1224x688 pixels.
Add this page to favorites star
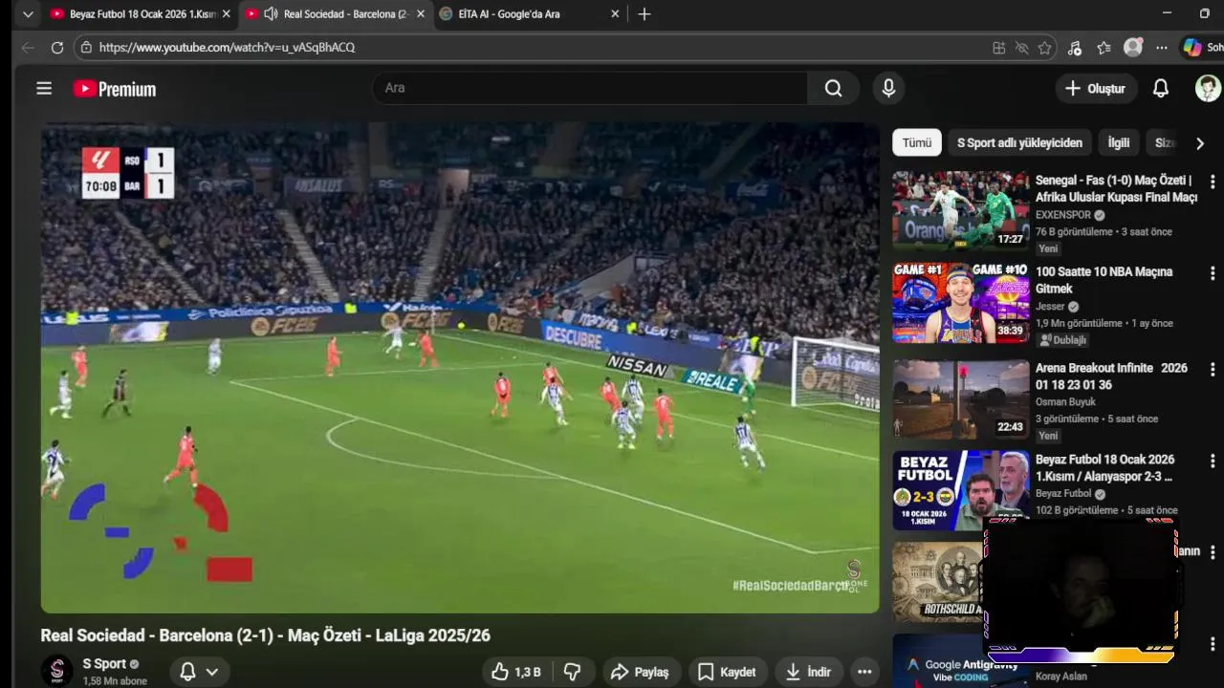pos(1045,47)
